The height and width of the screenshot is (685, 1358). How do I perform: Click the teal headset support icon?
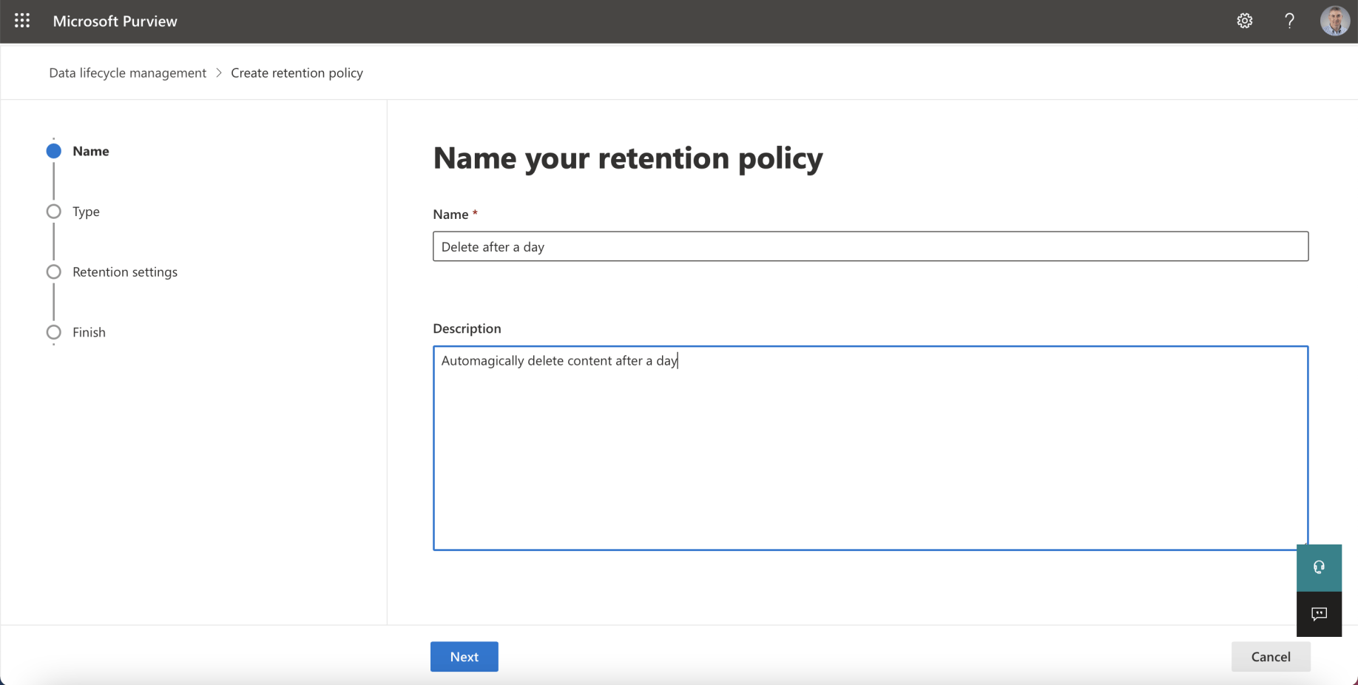(1319, 567)
